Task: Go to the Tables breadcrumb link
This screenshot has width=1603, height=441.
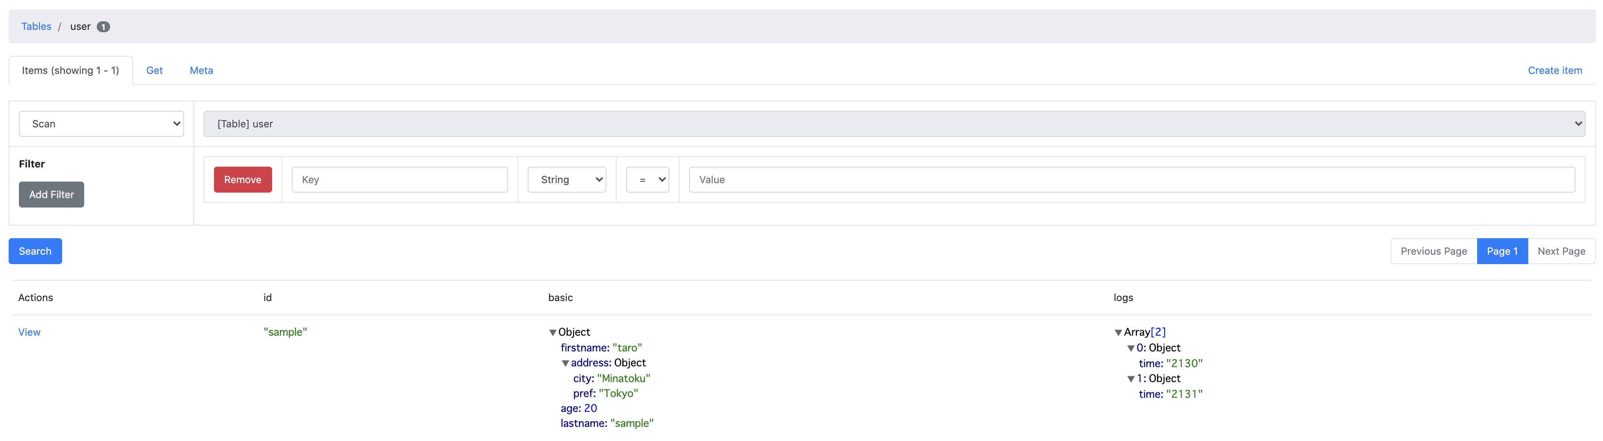Action: (x=36, y=26)
